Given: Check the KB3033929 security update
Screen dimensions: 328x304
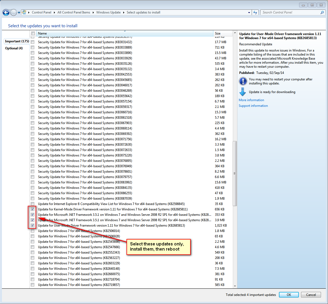Looking at the screenshot, I should pos(33,58).
